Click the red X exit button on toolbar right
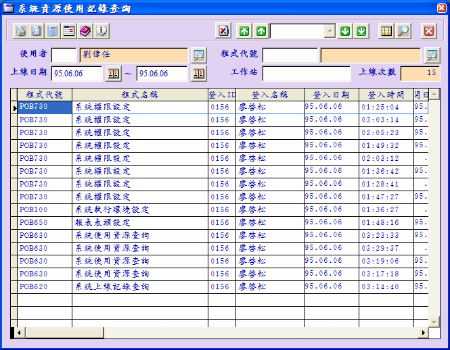 pos(429,31)
